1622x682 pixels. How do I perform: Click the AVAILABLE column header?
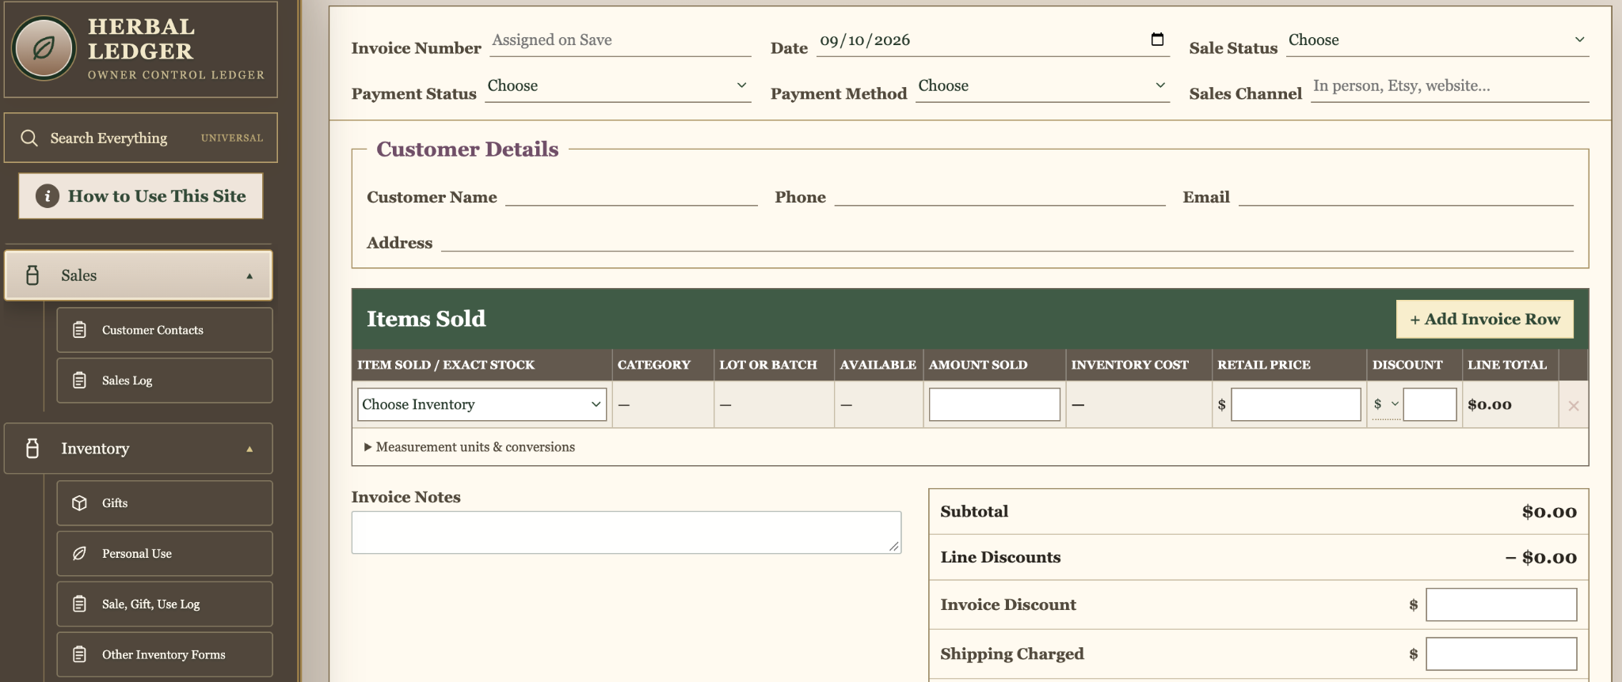click(x=878, y=365)
